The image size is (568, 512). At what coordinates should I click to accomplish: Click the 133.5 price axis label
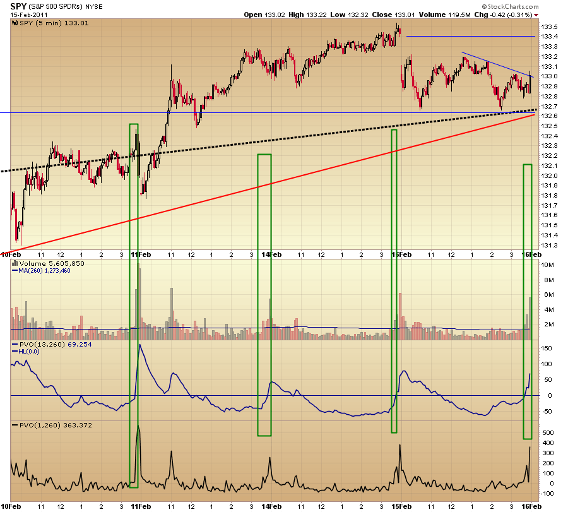(x=549, y=27)
